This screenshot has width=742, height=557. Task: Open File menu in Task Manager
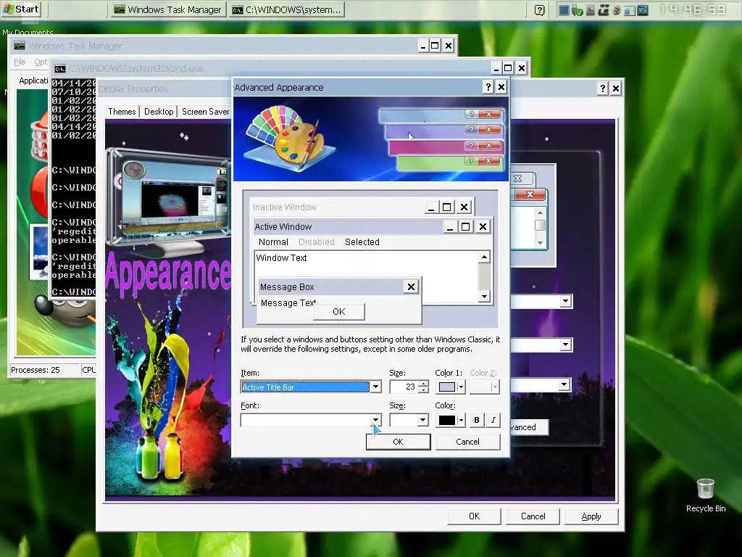(20, 62)
